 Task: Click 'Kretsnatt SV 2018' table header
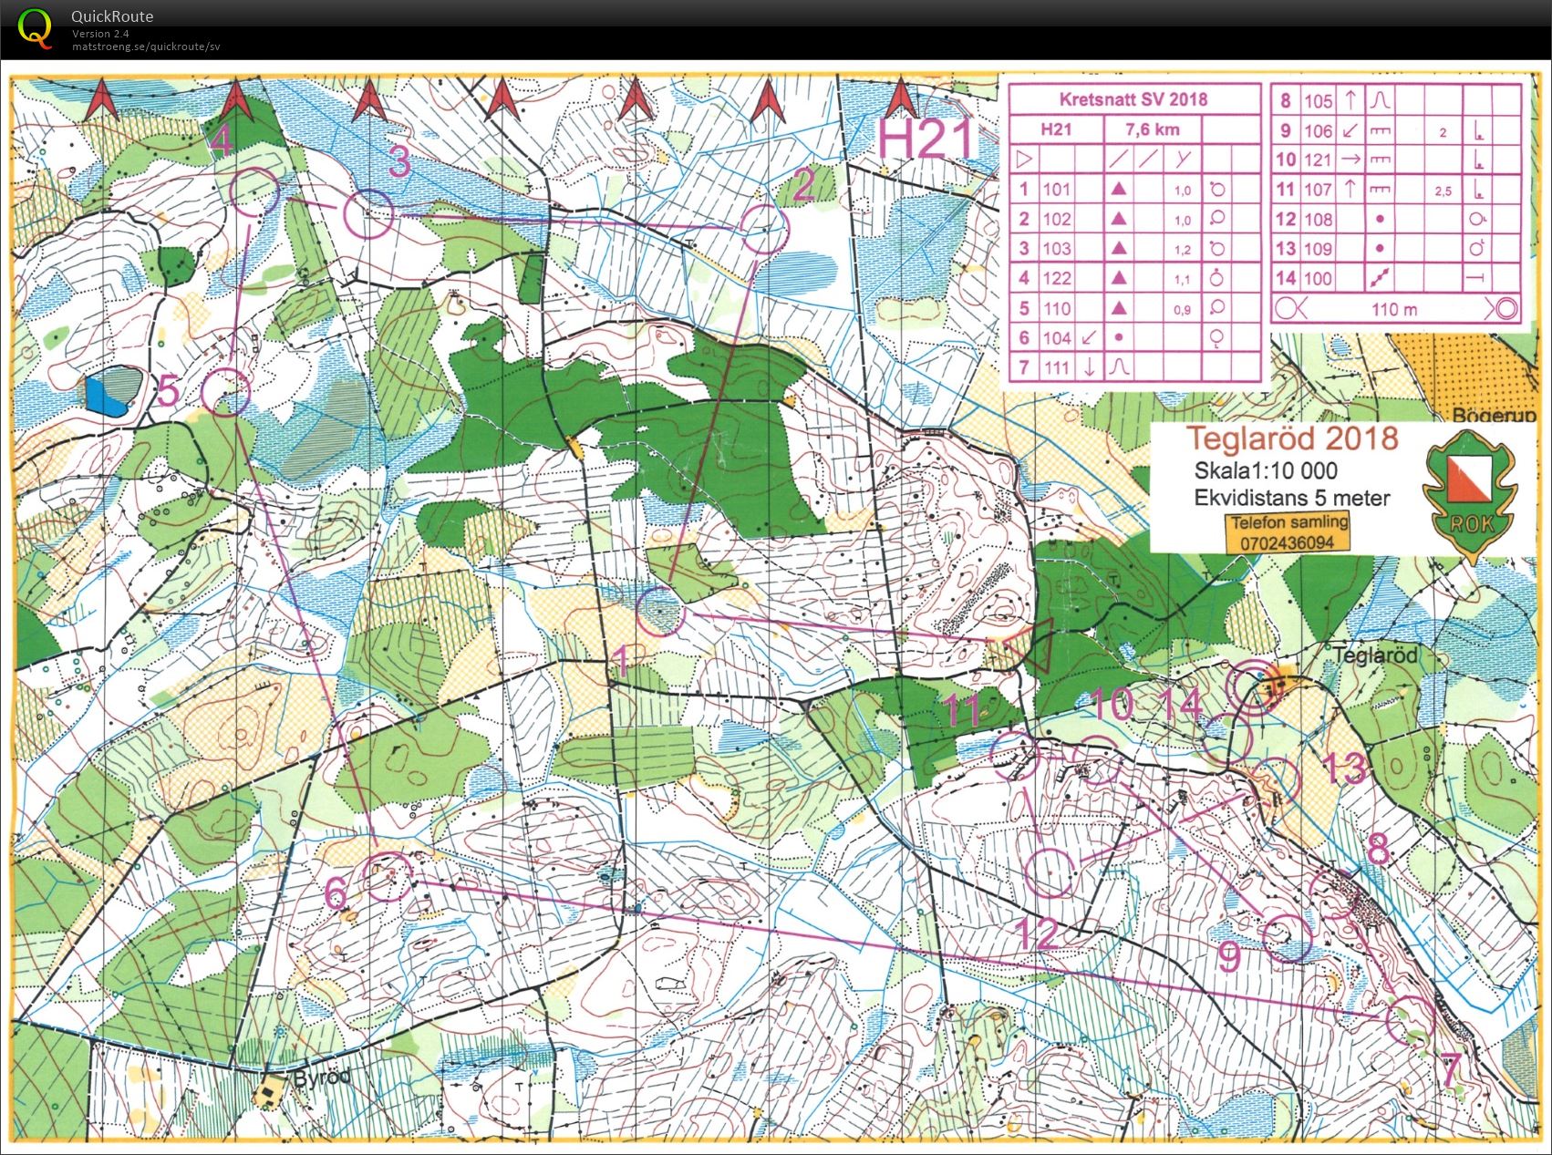(1133, 99)
